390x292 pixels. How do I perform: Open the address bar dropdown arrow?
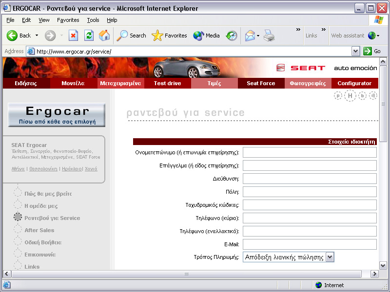point(355,51)
